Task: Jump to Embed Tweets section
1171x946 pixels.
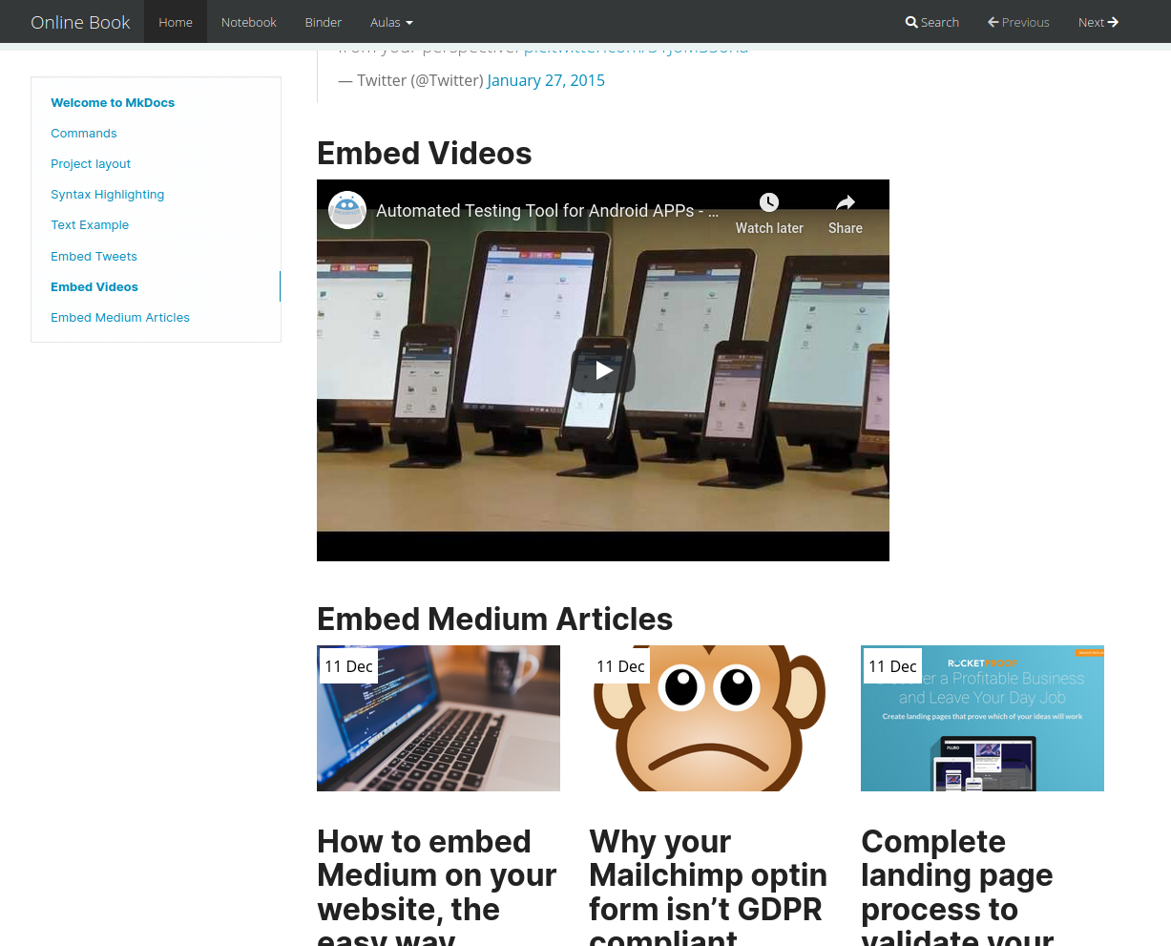Action: 94,256
